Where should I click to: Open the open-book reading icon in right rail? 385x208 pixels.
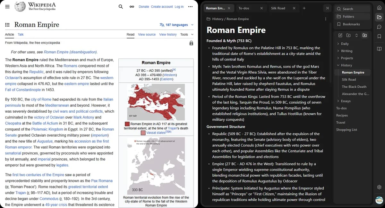coord(379,49)
